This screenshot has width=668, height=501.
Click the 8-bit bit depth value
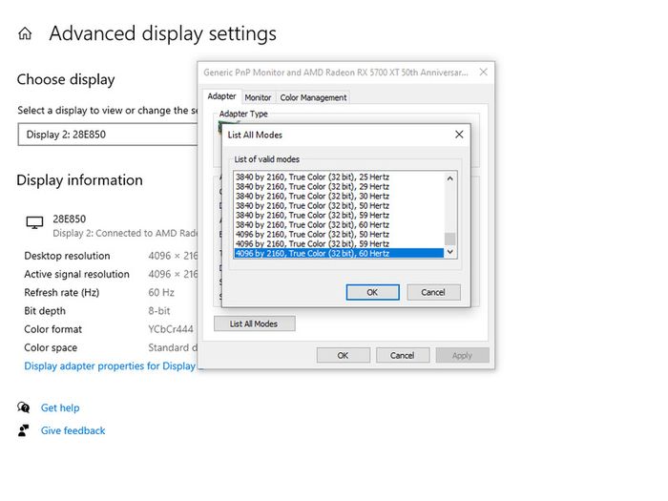159,311
